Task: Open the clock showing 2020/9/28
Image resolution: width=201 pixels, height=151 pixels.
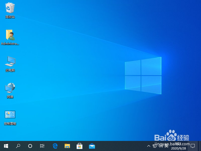Action: coord(178,146)
